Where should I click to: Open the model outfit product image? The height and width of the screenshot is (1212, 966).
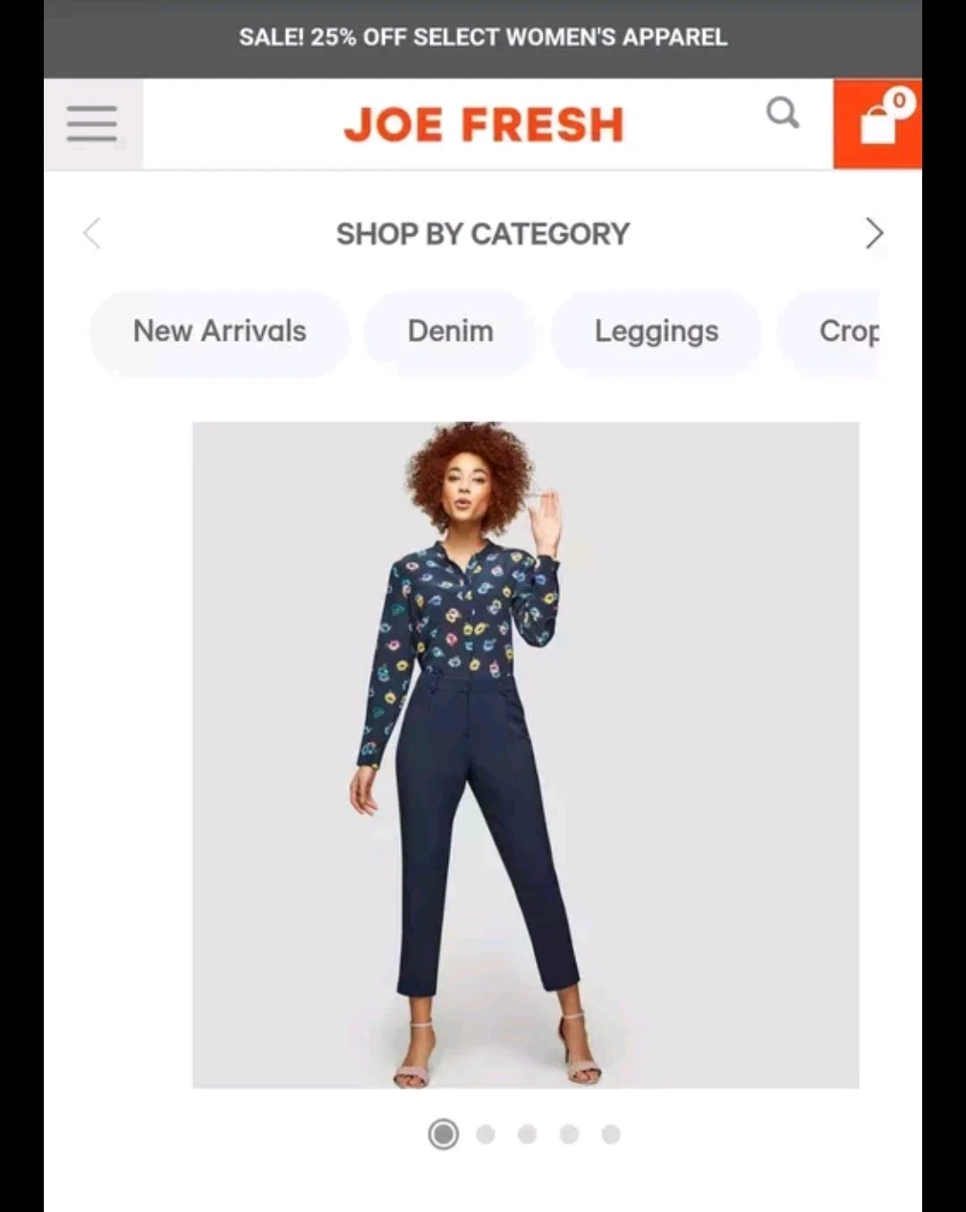click(526, 755)
